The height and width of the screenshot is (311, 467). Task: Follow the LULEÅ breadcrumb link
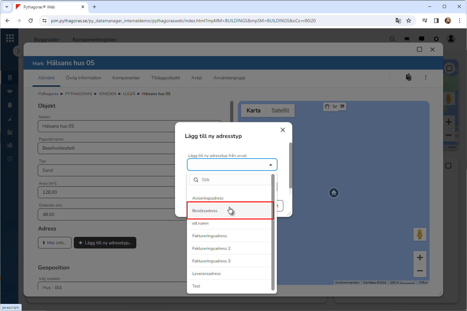pos(129,94)
